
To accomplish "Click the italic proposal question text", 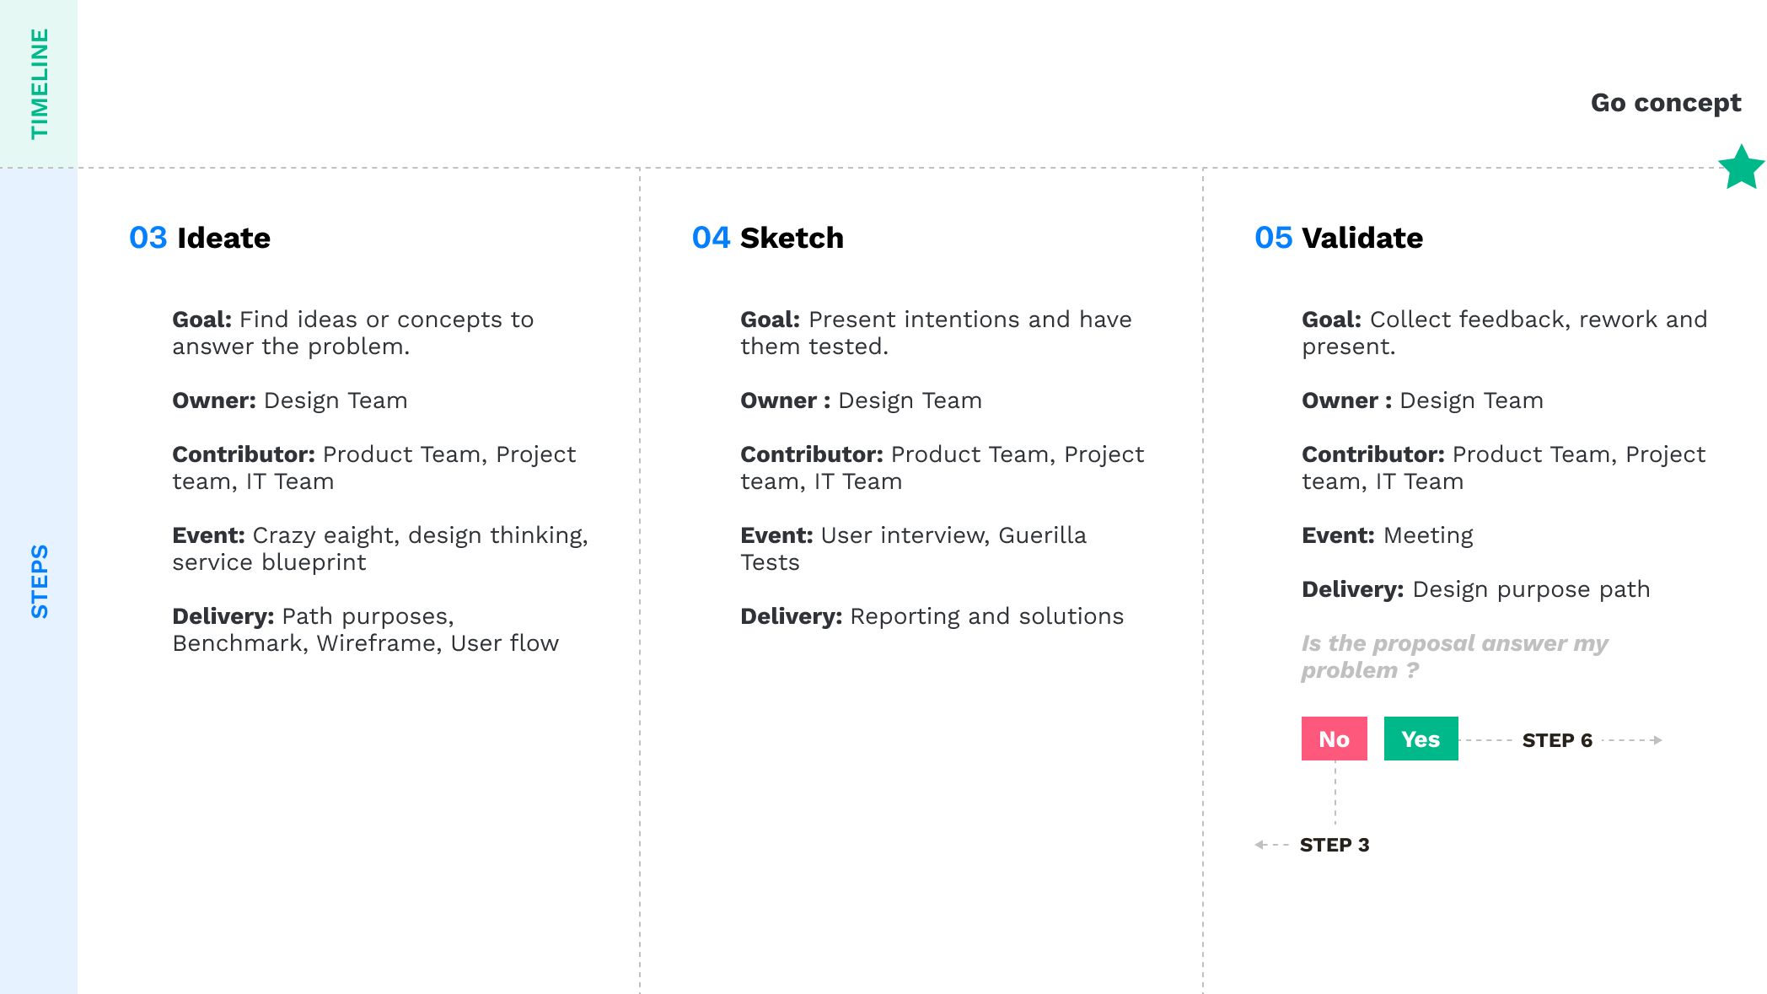I will coord(1454,657).
